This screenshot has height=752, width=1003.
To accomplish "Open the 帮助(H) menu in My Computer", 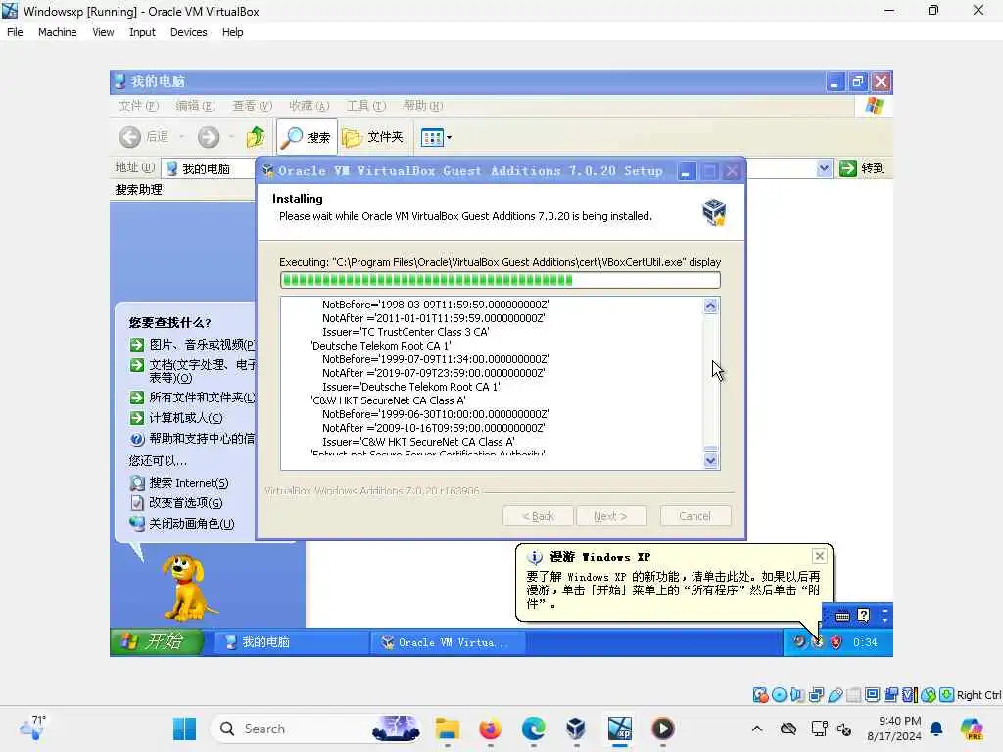I will tap(422, 106).
